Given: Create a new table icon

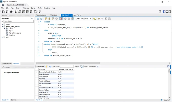Looking at the screenshot, I should 20,11.
